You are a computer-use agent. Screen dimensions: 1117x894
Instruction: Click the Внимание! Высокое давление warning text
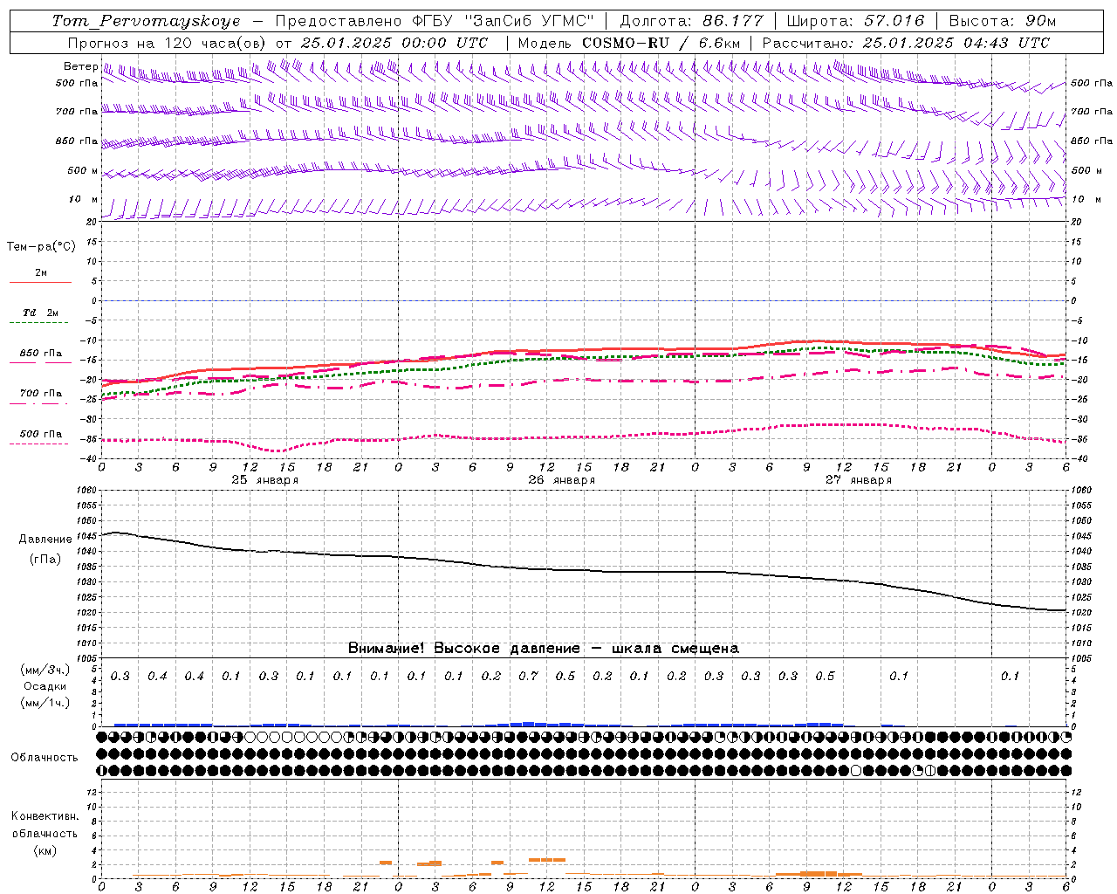[x=543, y=648]
